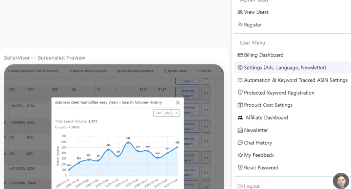
Task: Click SH button in the 2008 row
Action: click(205, 172)
